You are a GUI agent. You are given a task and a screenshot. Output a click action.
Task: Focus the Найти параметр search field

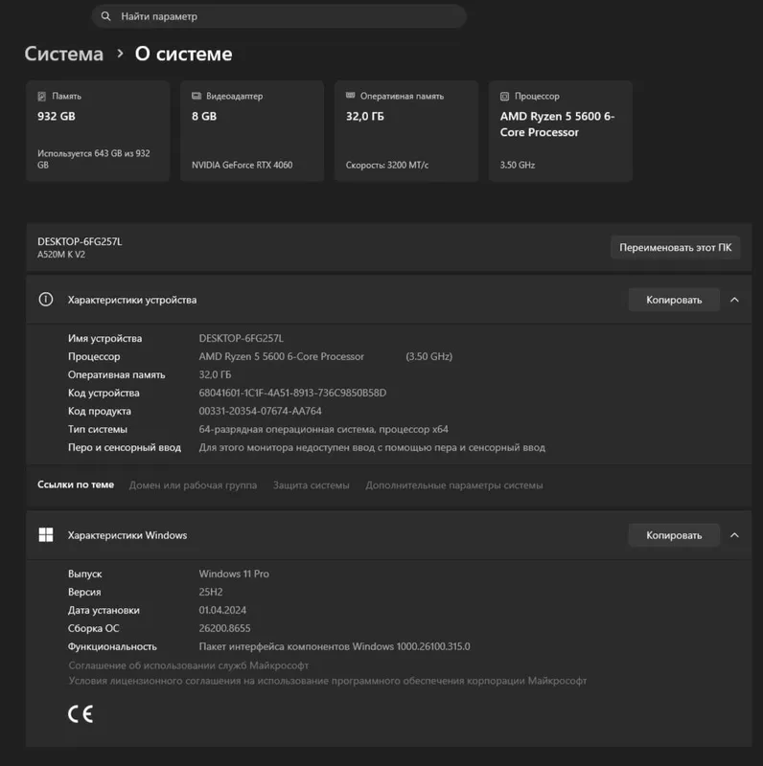click(x=279, y=16)
